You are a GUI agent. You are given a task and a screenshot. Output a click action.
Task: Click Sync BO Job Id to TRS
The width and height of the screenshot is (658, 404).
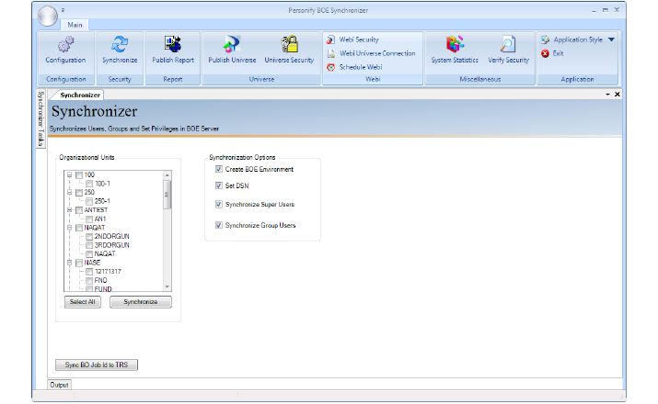coord(96,365)
